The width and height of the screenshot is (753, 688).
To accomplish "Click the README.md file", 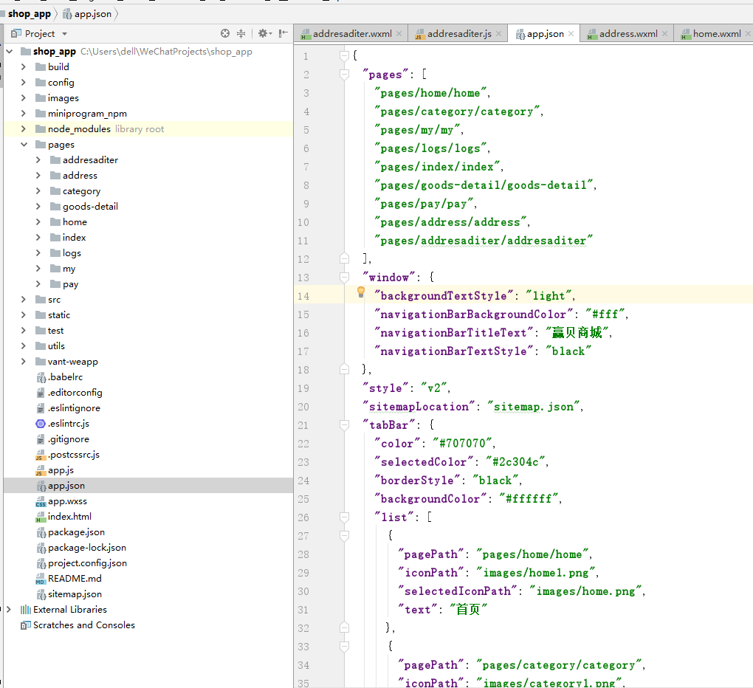I will (75, 579).
